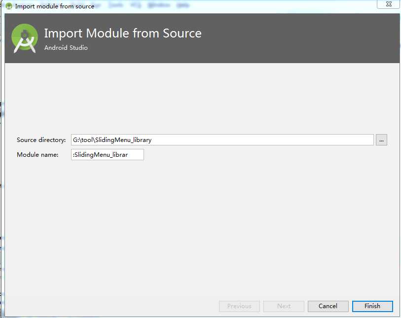Viewport: 401px width, 318px height.
Task: Cancel the module import dialog
Action: tap(328, 306)
